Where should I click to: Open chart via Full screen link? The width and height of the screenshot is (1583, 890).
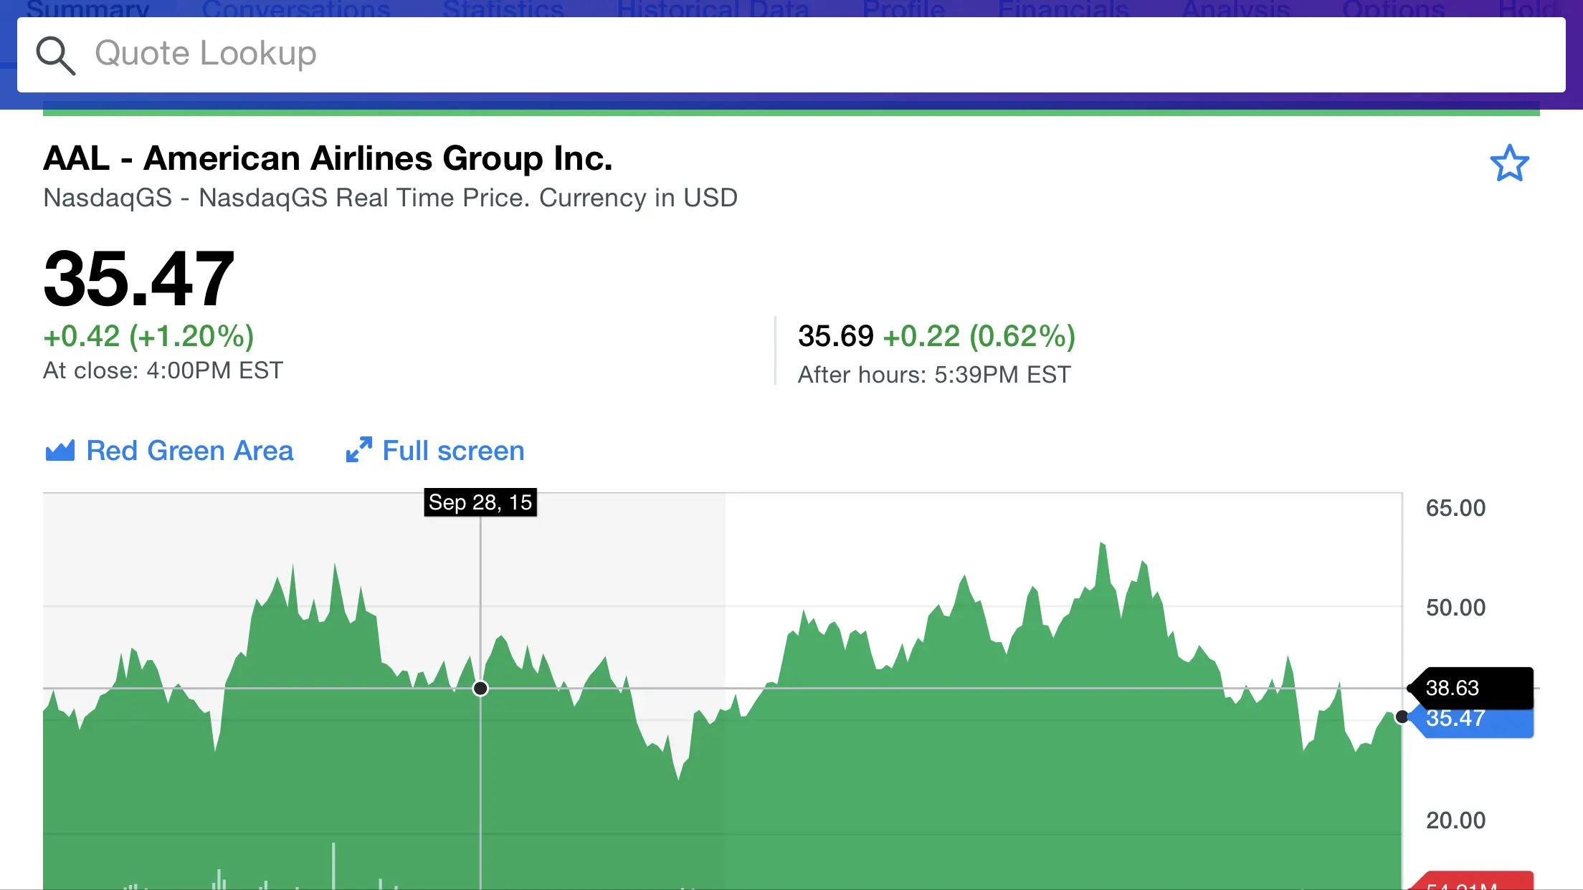453,451
